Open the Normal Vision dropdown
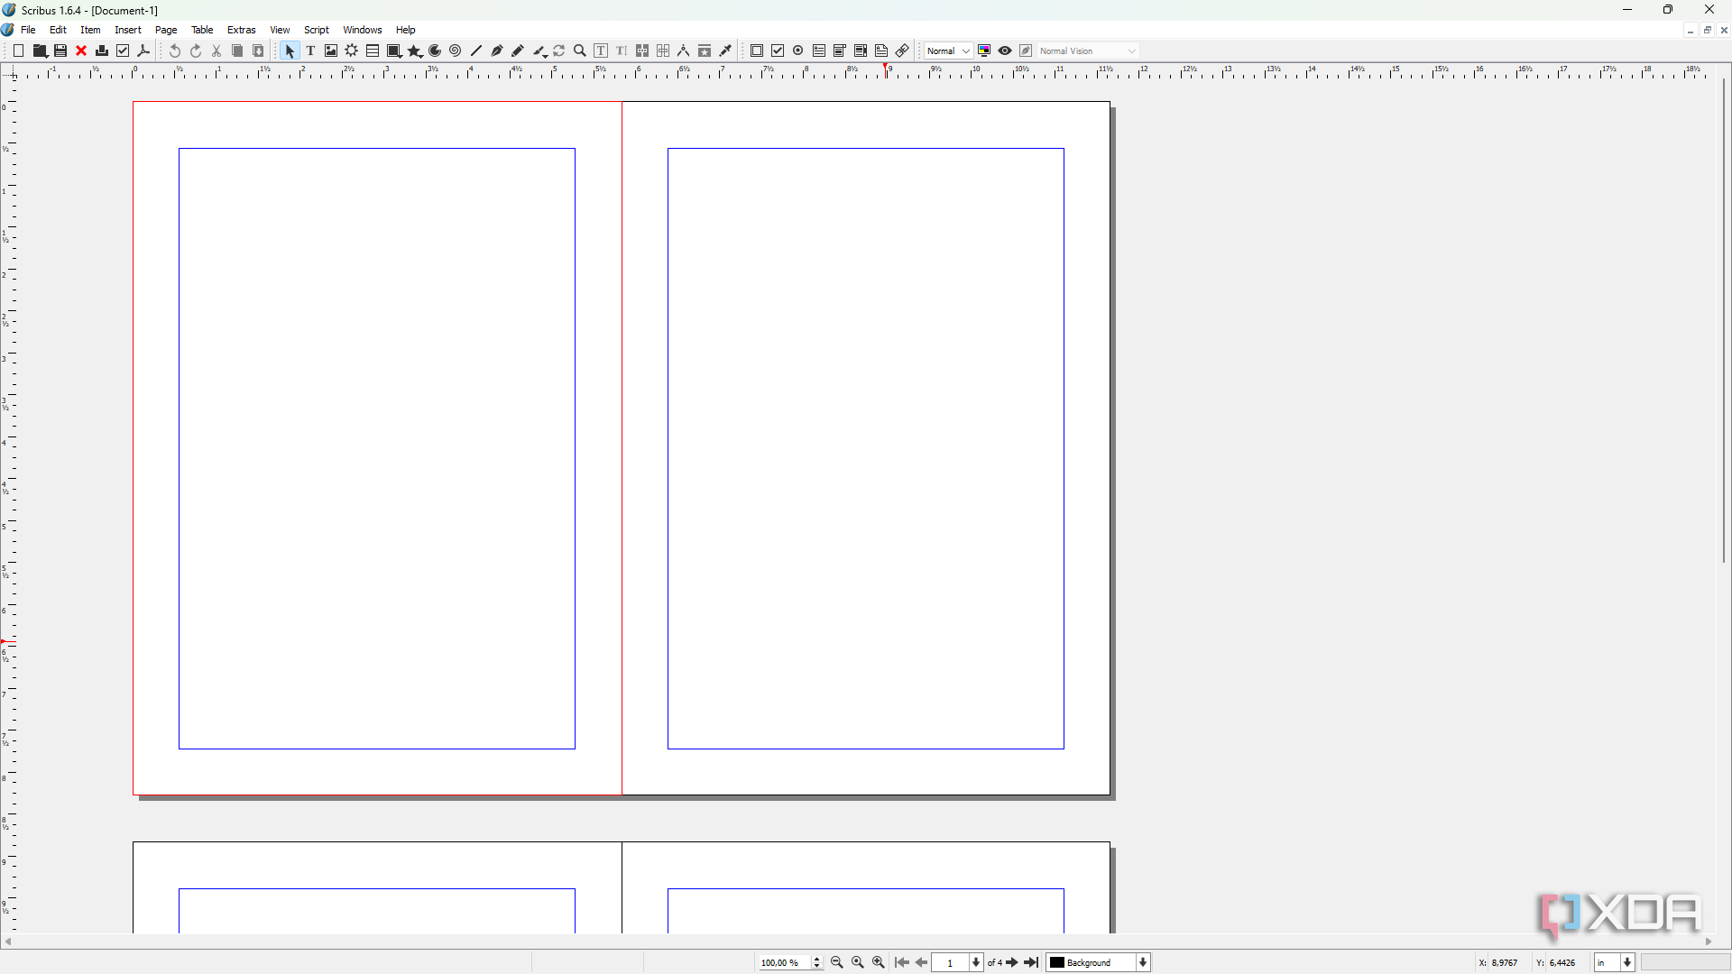The image size is (1732, 974). tap(1088, 51)
